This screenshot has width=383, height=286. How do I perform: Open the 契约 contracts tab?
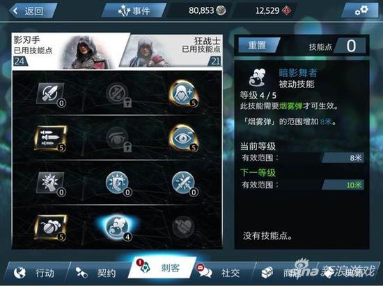coord(97,273)
